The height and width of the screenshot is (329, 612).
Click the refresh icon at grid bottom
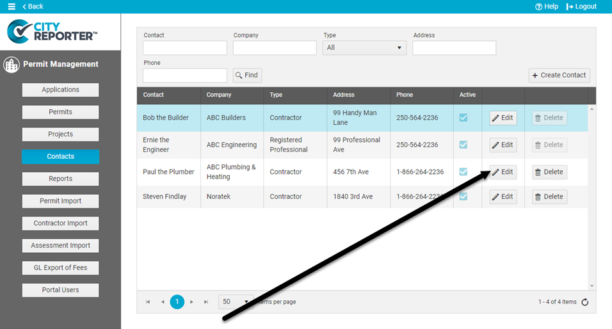(584, 302)
